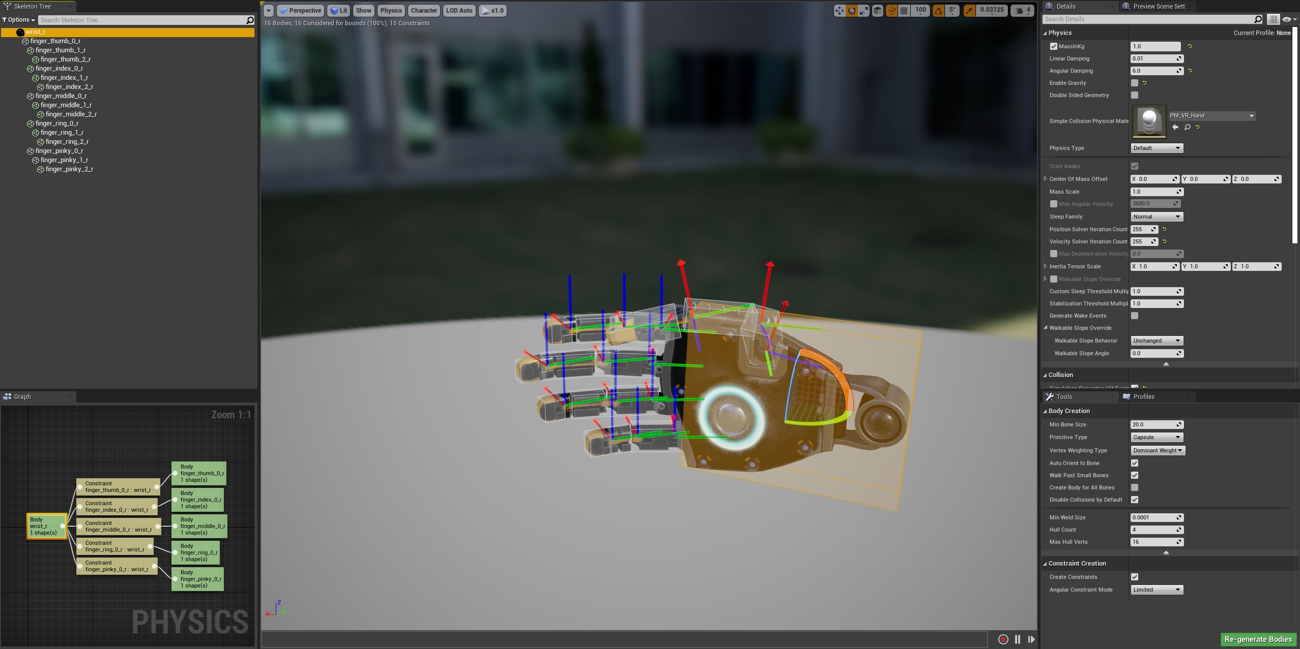This screenshot has height=649, width=1300.
Task: Enable Double Sided Geometry checkbox
Action: 1134,95
